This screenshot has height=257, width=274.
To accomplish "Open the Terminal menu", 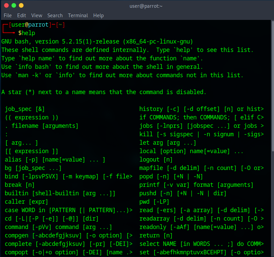I will pos(78,16).
